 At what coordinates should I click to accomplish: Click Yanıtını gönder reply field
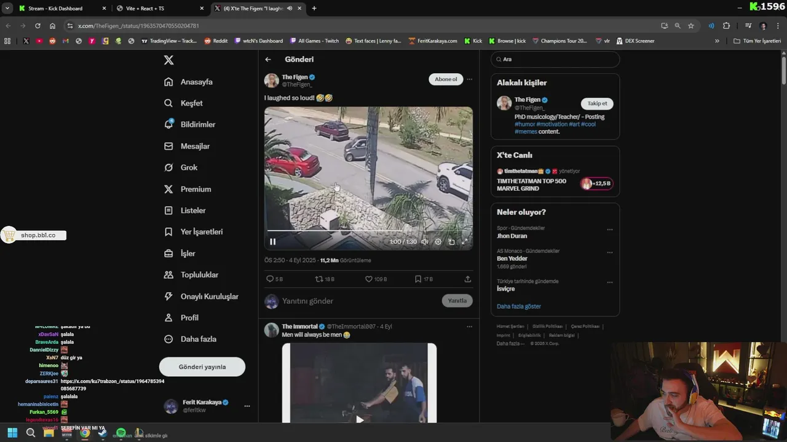coord(360,301)
